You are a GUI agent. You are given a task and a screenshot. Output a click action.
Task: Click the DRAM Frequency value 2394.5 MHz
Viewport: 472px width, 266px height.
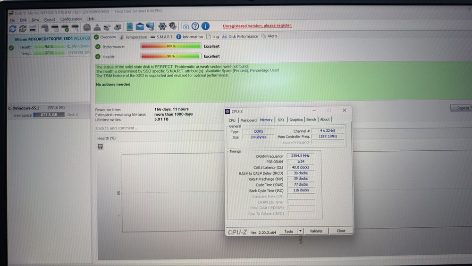coord(300,156)
